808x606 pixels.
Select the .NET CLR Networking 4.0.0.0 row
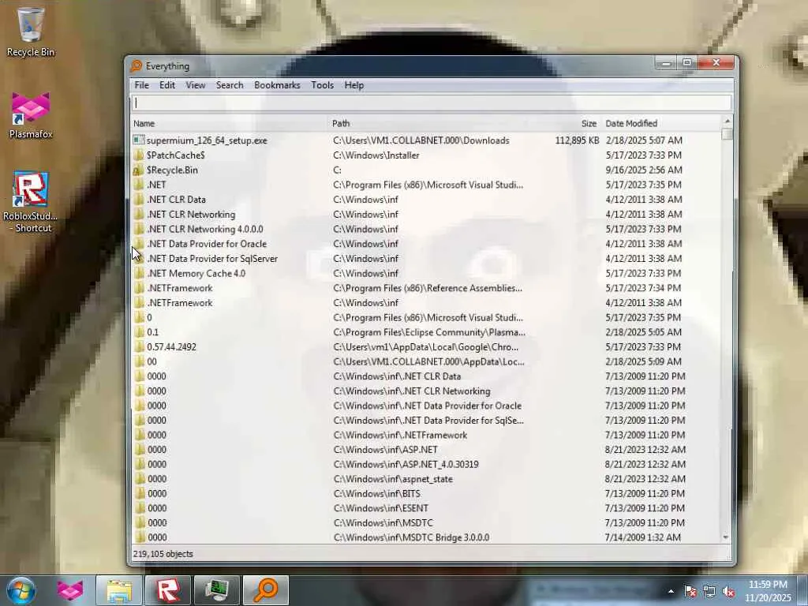[x=427, y=229]
